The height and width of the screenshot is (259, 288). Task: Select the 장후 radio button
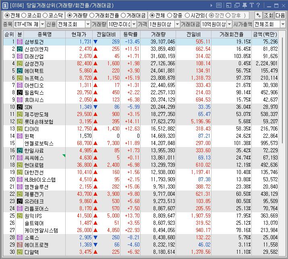point(228,15)
